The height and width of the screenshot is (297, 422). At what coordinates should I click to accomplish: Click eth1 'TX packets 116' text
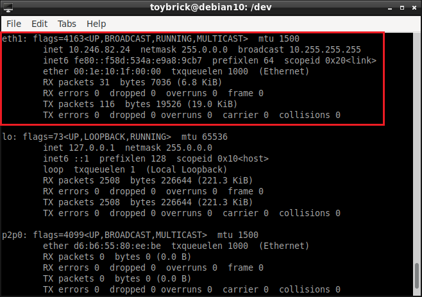(x=79, y=104)
